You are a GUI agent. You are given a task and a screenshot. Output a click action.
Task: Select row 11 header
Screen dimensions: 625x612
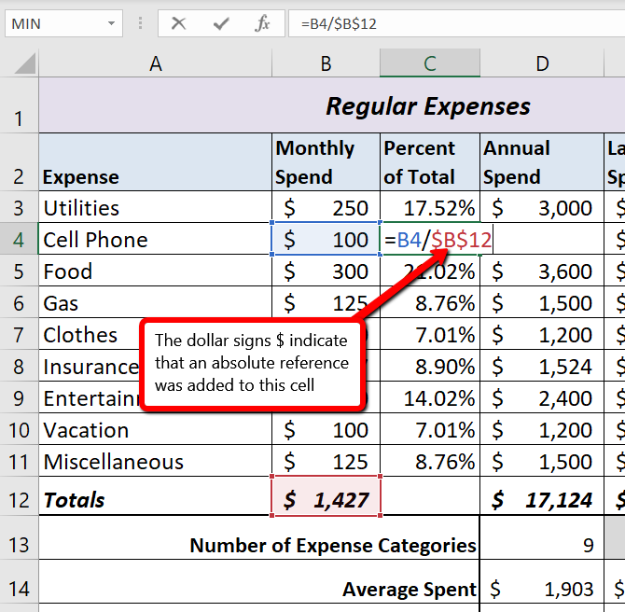[x=19, y=461]
